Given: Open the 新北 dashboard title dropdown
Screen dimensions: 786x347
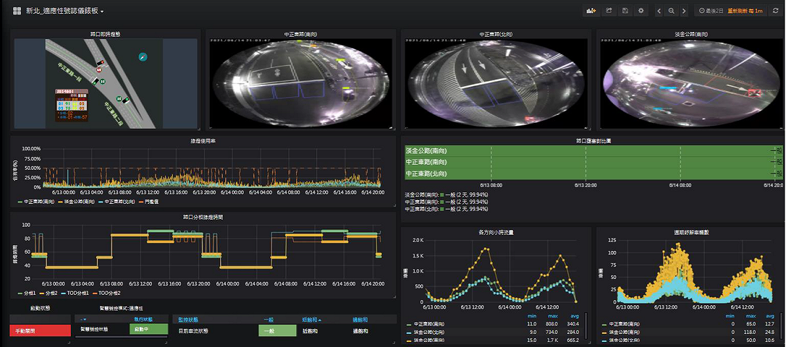Looking at the screenshot, I should click(x=64, y=11).
